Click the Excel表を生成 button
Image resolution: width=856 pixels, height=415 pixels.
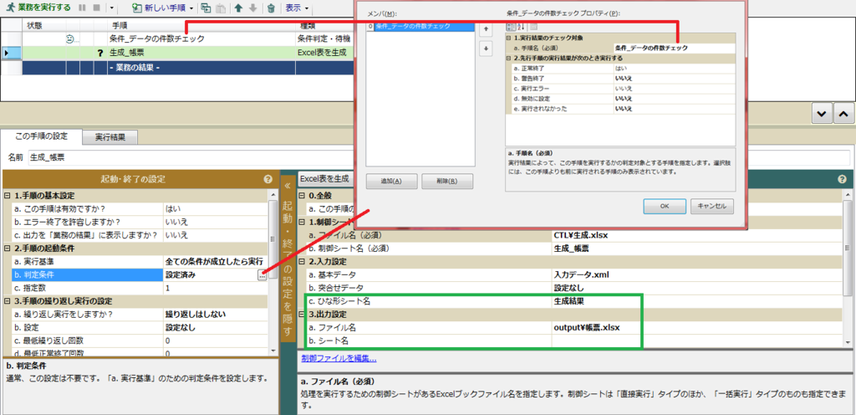pos(324,178)
